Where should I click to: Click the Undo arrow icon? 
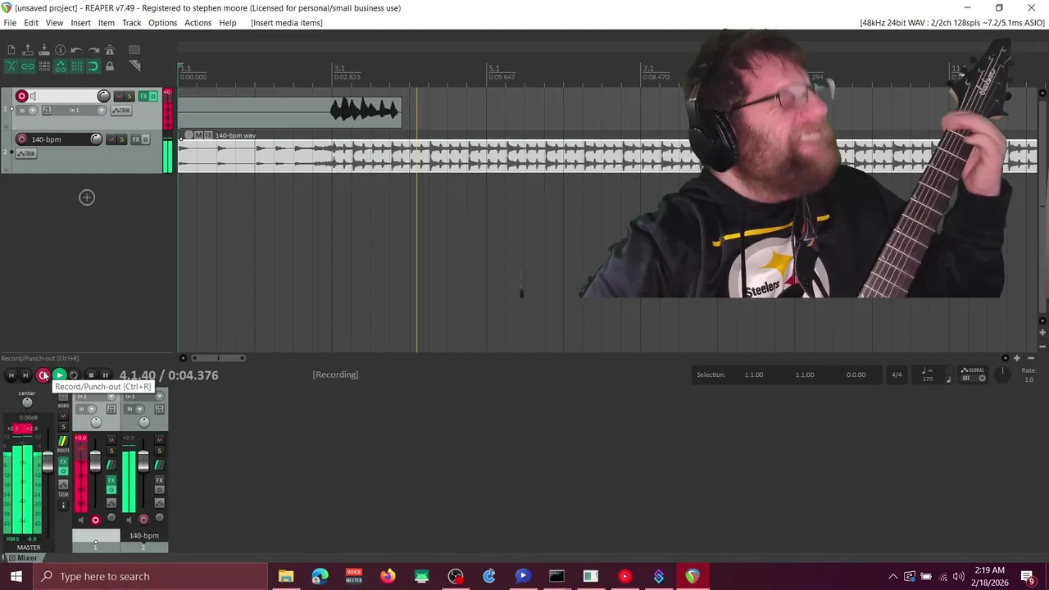(76, 50)
